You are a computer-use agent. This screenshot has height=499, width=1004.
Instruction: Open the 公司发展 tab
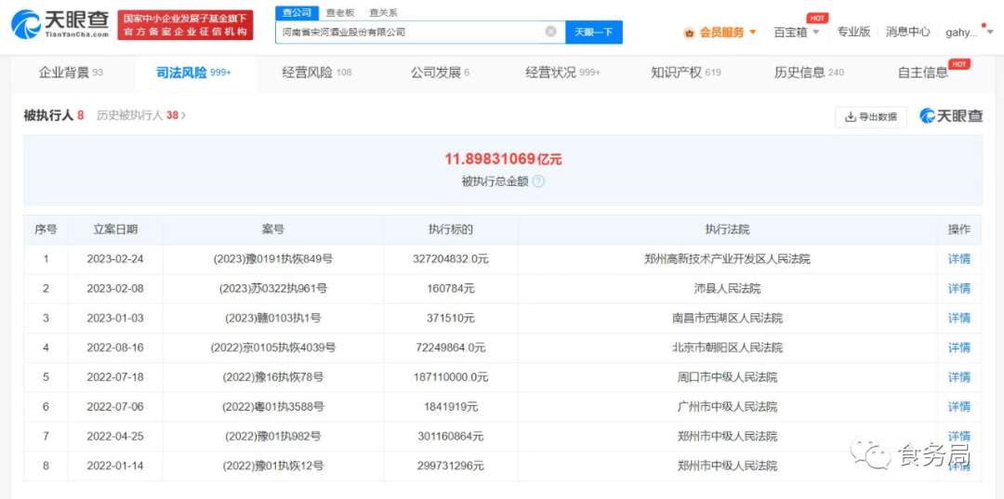tap(440, 72)
